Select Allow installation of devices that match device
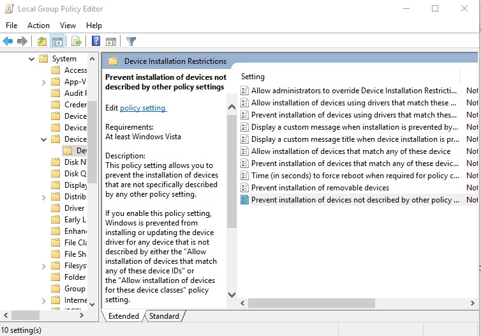This screenshot has height=336, width=481. [351, 151]
